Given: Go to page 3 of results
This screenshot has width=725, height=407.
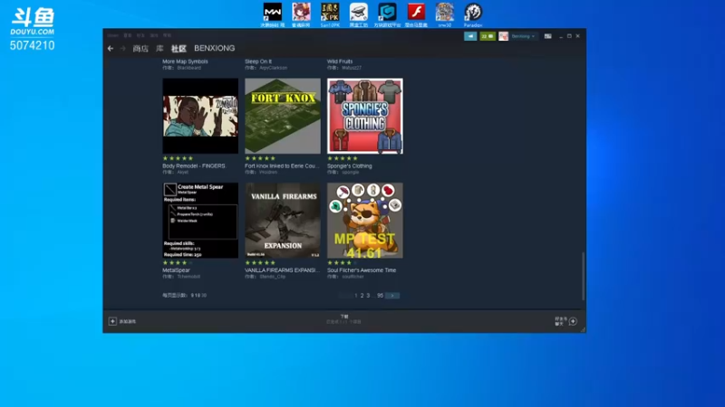Looking at the screenshot, I should 368,296.
